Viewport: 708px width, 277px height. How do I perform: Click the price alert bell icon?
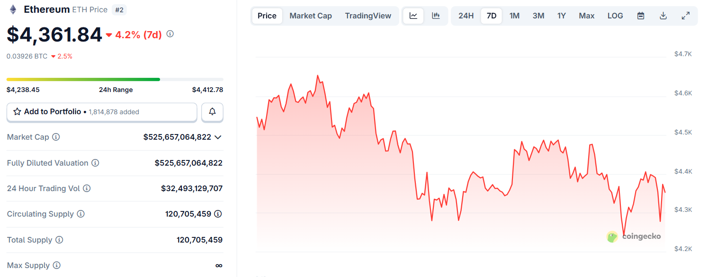click(x=212, y=112)
